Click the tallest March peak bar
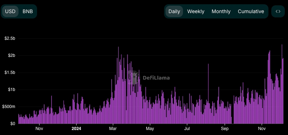Viewport: 288px width, 135px height. tap(118, 85)
